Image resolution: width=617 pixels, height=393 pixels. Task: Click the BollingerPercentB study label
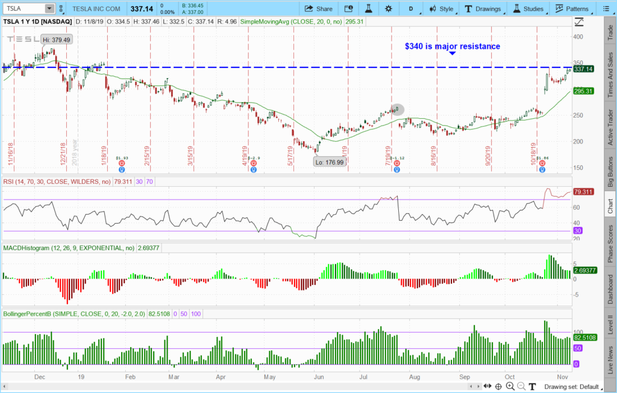tap(74, 314)
